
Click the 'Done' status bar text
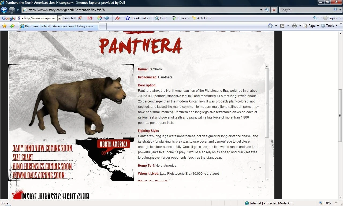(x=5, y=203)
